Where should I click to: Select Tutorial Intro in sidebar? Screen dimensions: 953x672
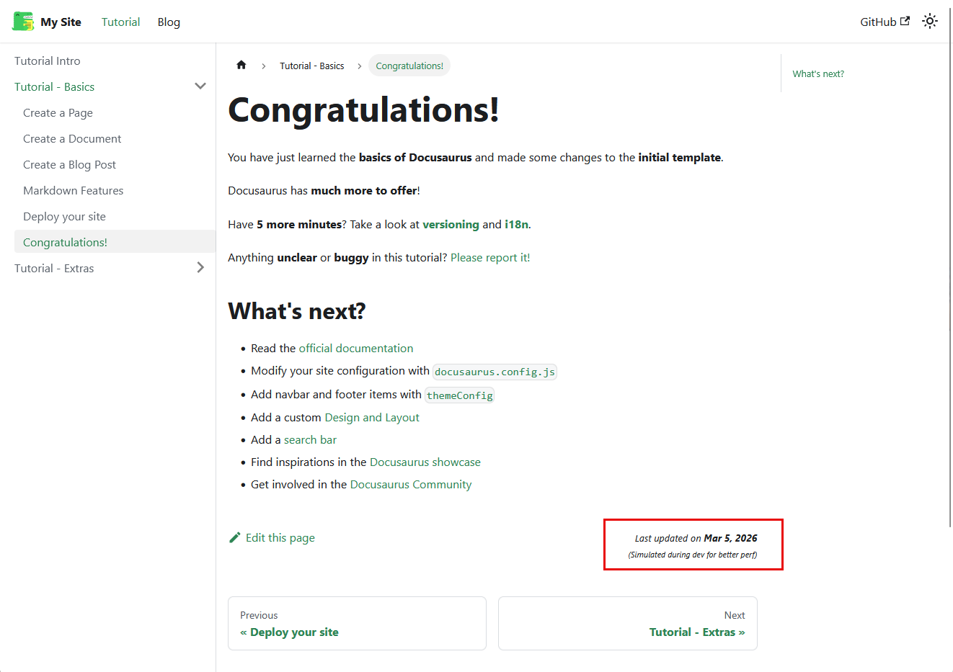(x=48, y=61)
